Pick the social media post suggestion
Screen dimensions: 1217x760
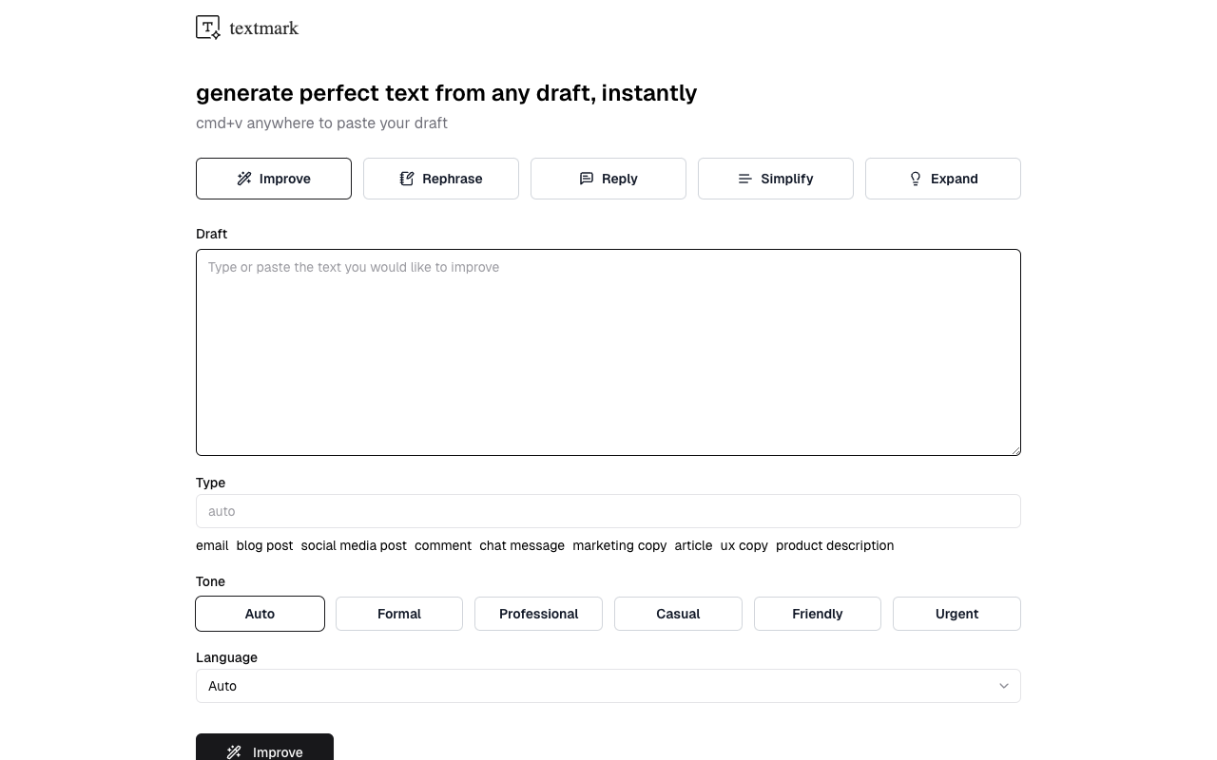click(x=354, y=545)
